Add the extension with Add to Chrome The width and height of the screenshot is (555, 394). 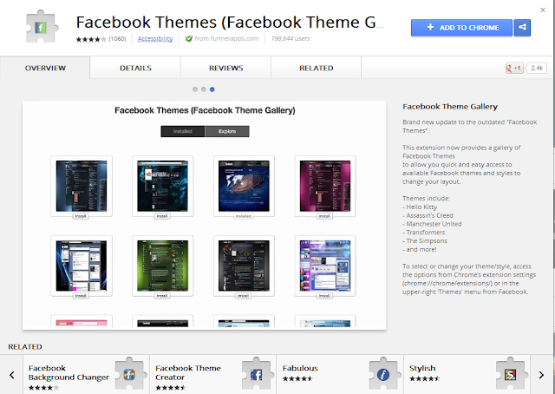pos(461,28)
